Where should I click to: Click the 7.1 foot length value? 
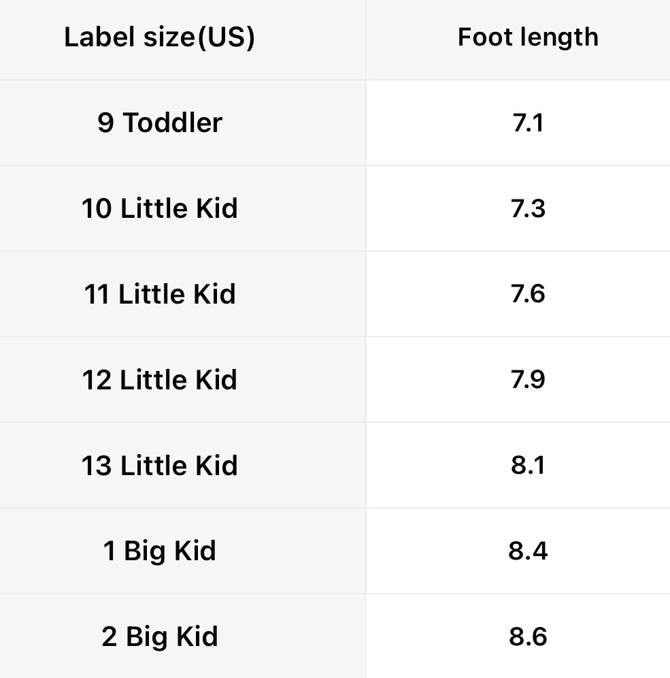click(x=528, y=123)
